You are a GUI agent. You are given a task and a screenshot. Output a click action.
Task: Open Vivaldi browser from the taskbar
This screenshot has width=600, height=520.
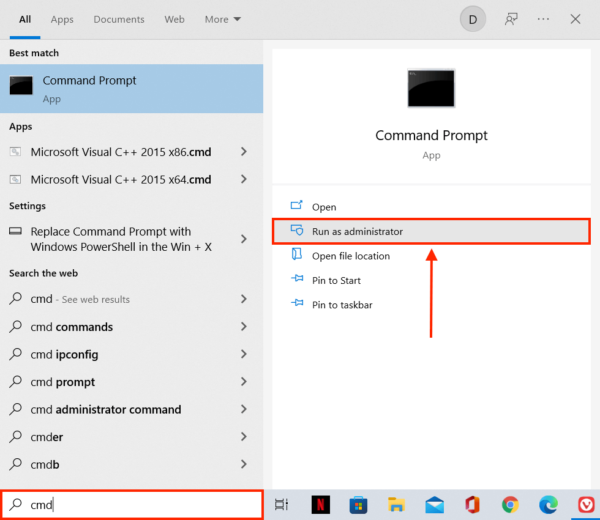[587, 505]
